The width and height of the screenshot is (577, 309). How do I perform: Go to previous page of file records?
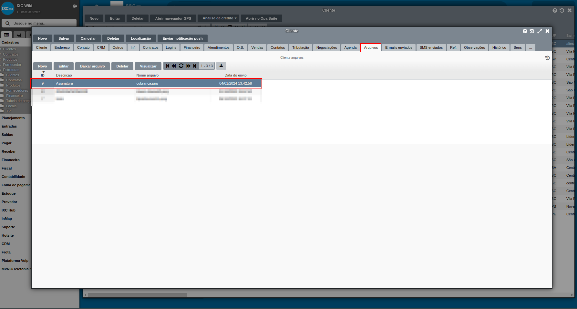174,66
